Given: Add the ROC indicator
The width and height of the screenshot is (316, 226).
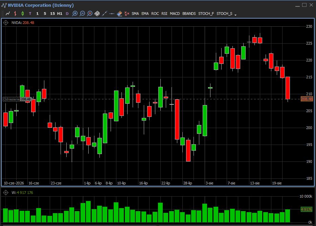Looking at the screenshot, I should (155, 14).
